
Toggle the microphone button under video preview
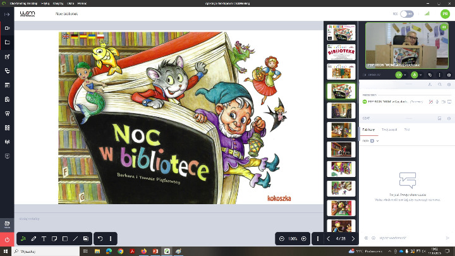[415, 75]
